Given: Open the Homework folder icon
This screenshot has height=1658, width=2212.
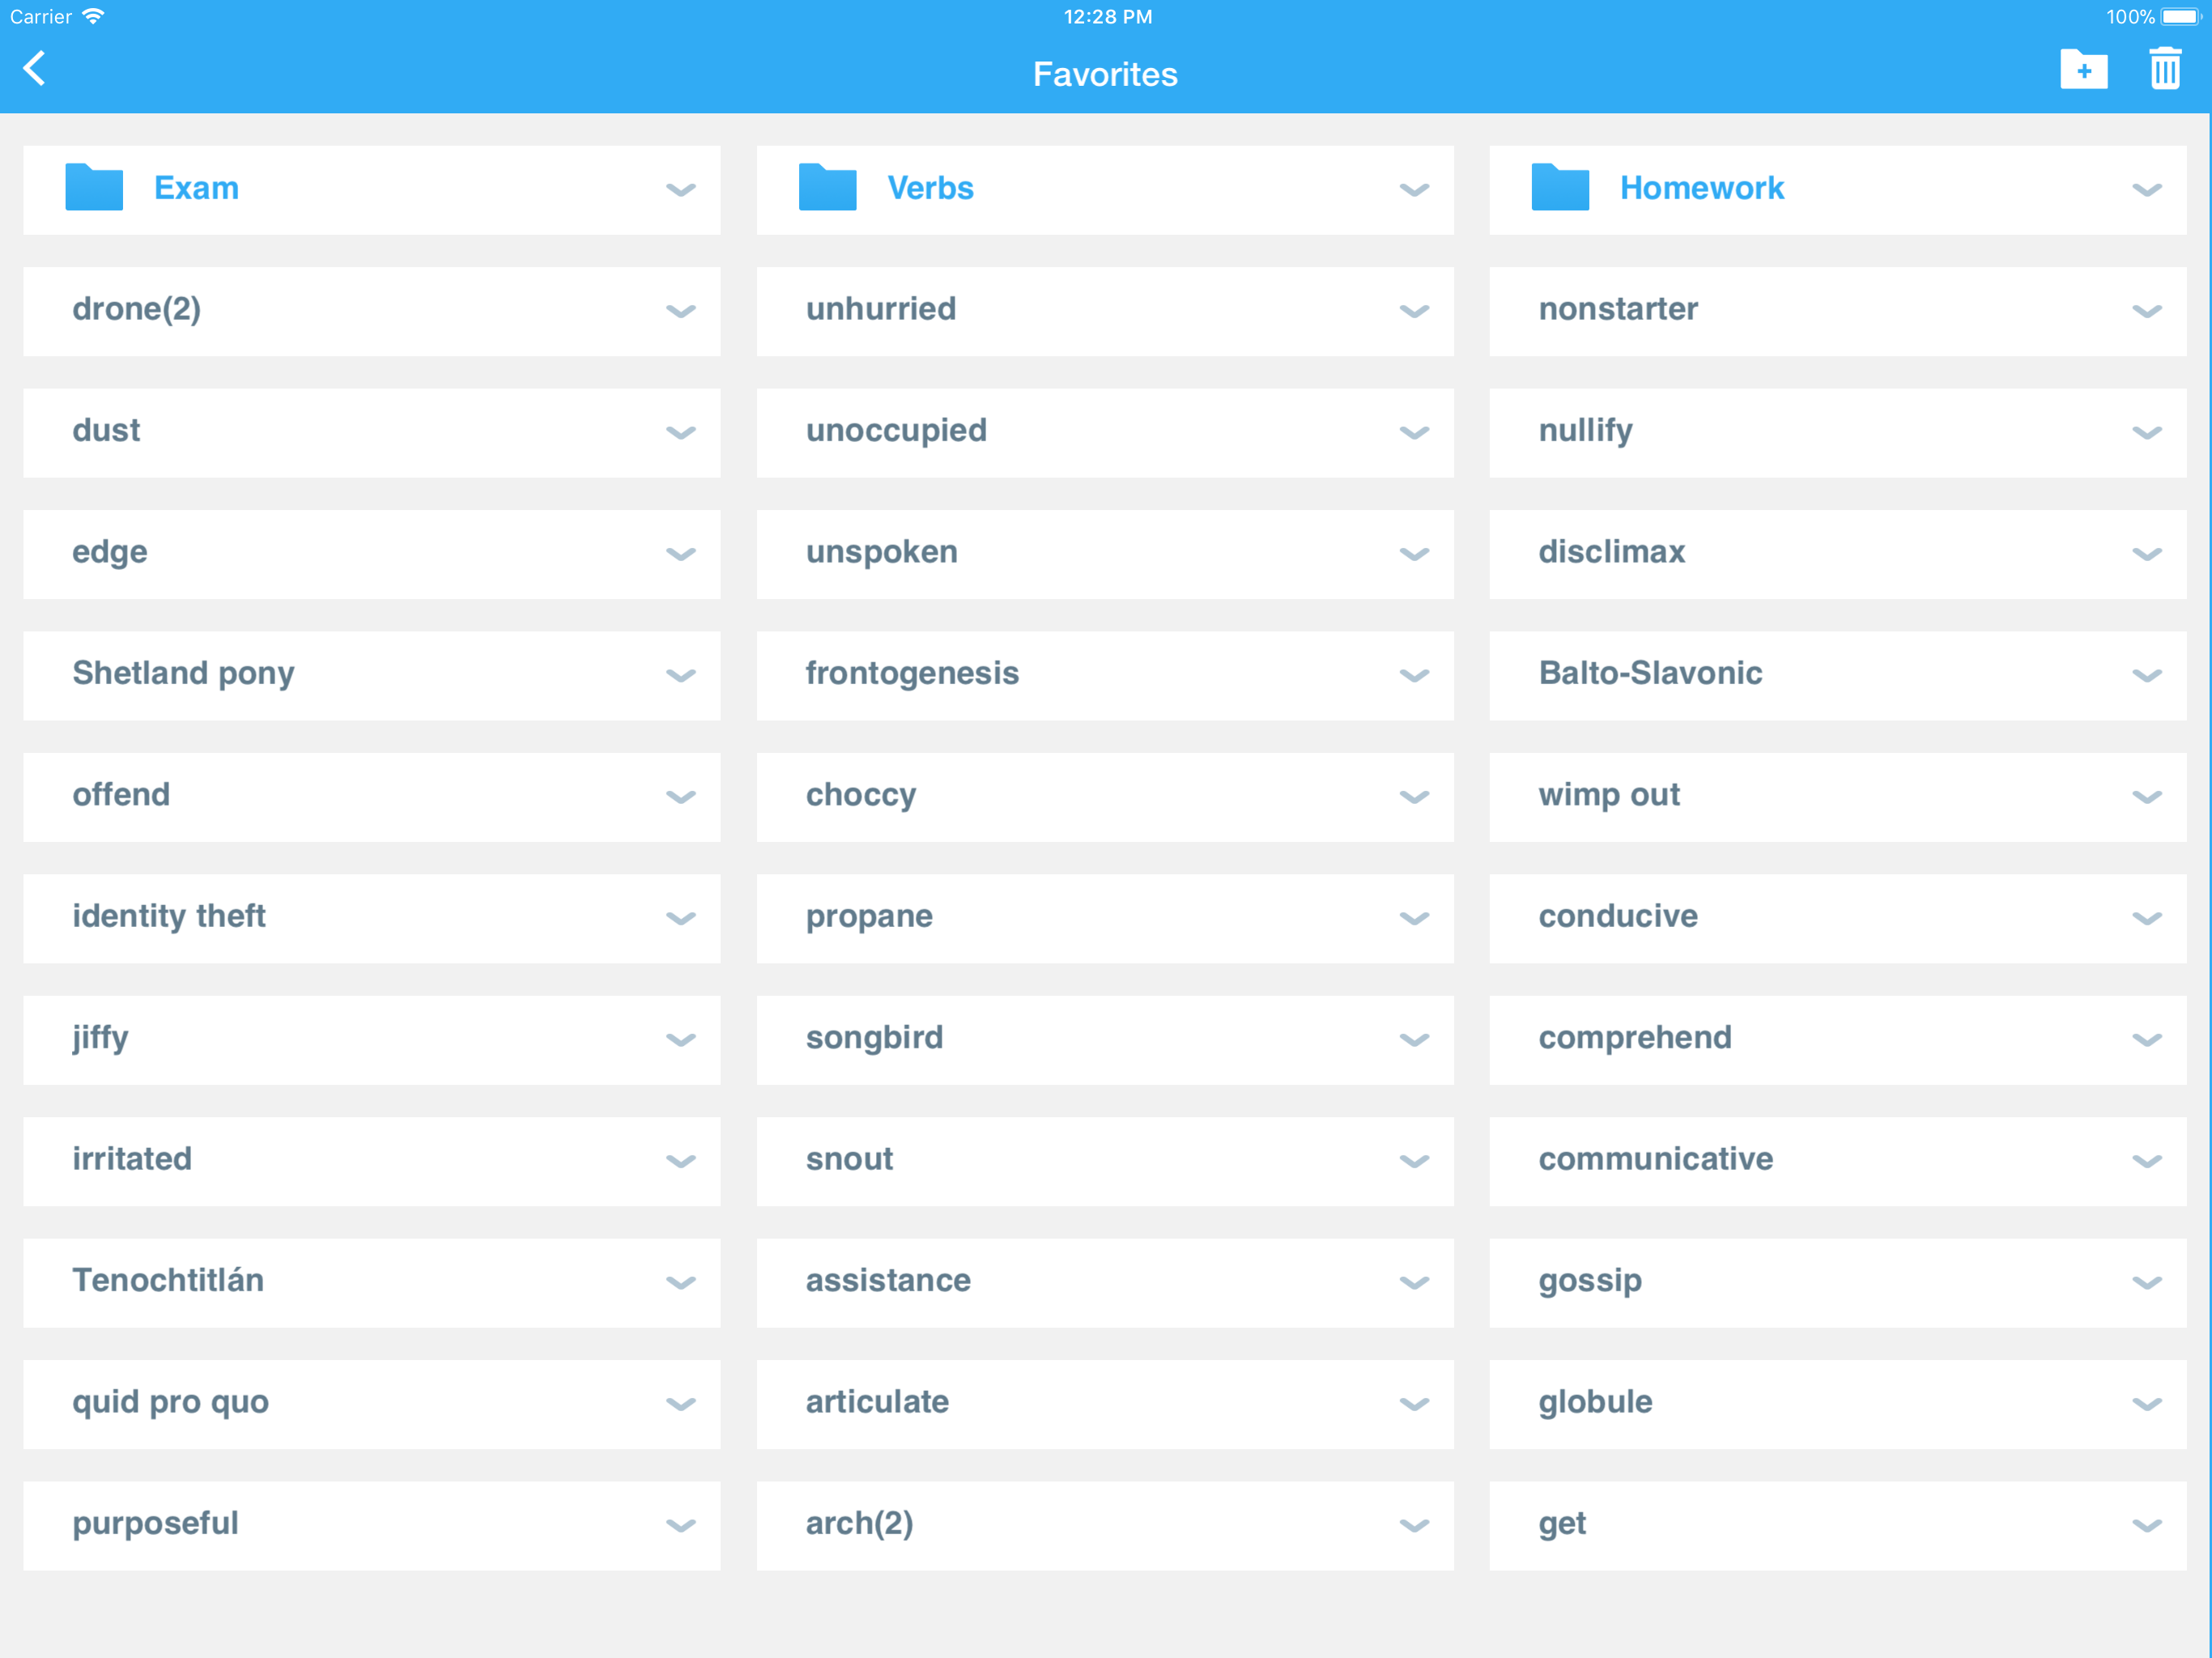Looking at the screenshot, I should pos(1560,188).
